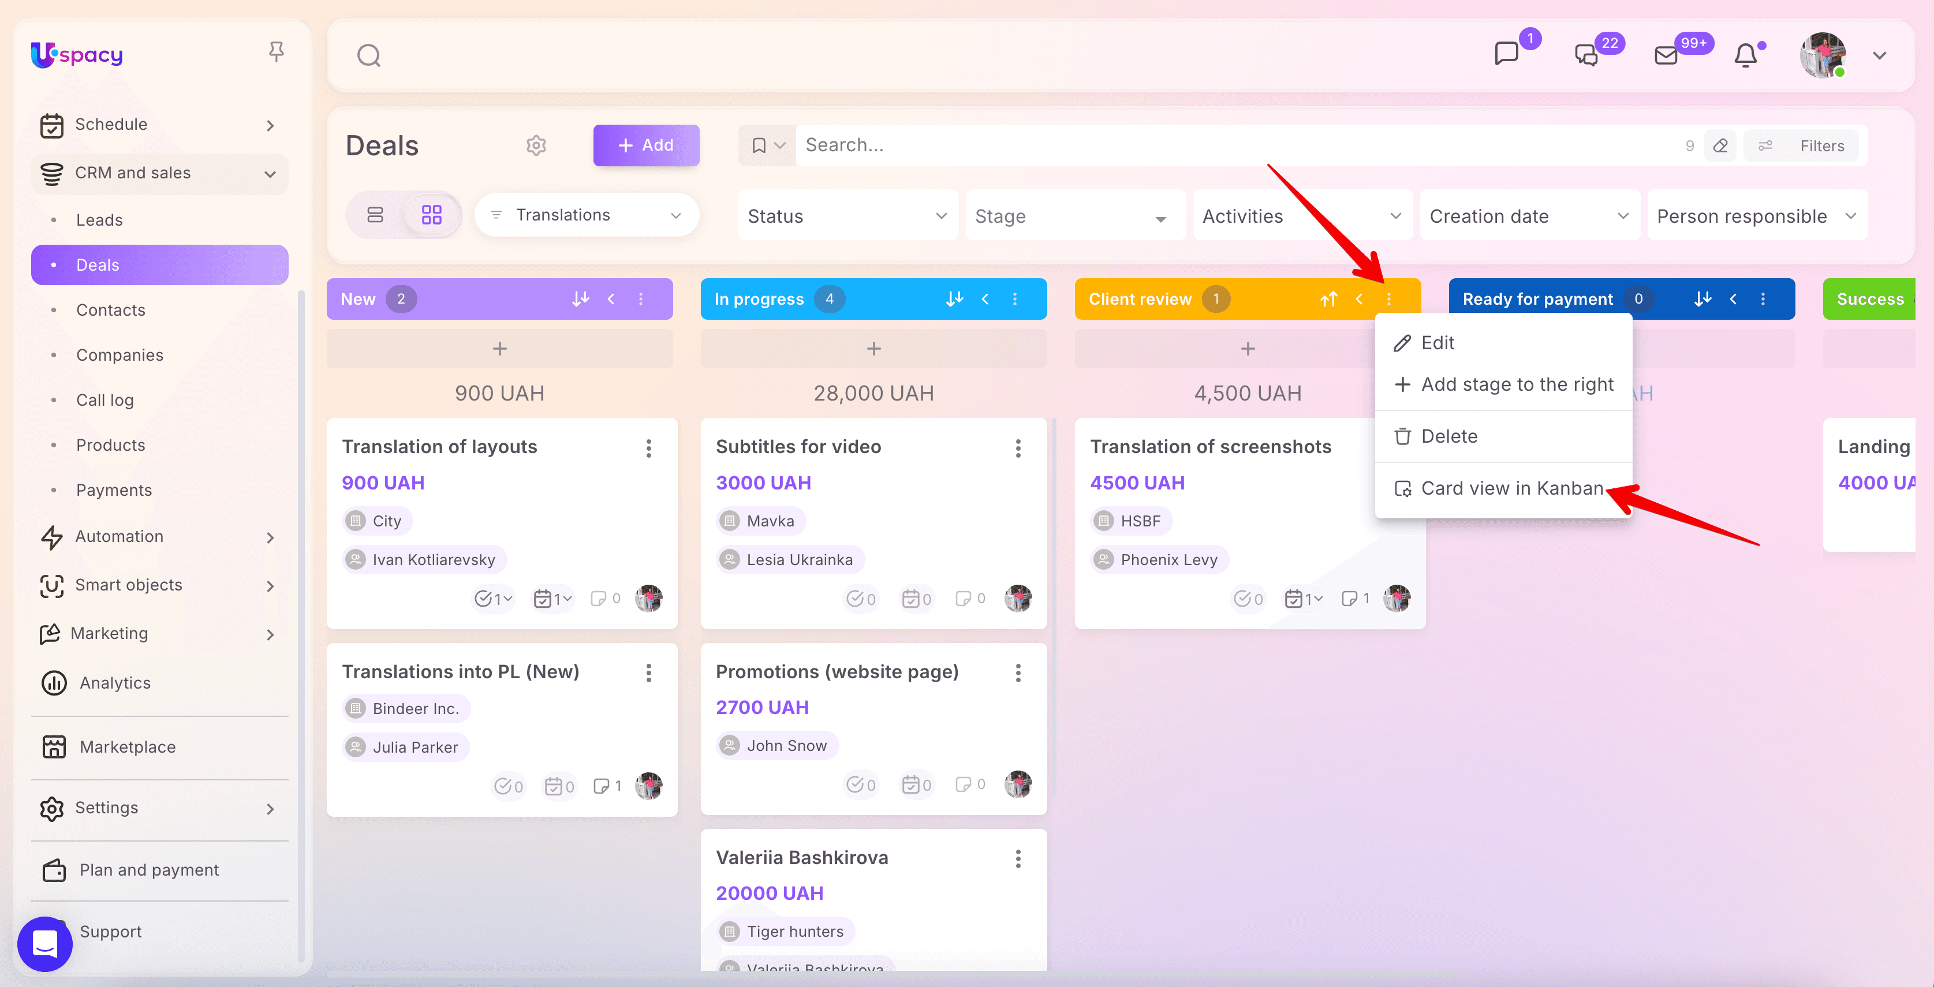Switch to list view layout
The height and width of the screenshot is (987, 1934).
[375, 215]
